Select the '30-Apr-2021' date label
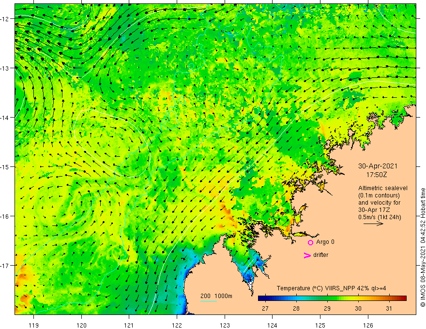The width and height of the screenshot is (426, 329). point(378,166)
